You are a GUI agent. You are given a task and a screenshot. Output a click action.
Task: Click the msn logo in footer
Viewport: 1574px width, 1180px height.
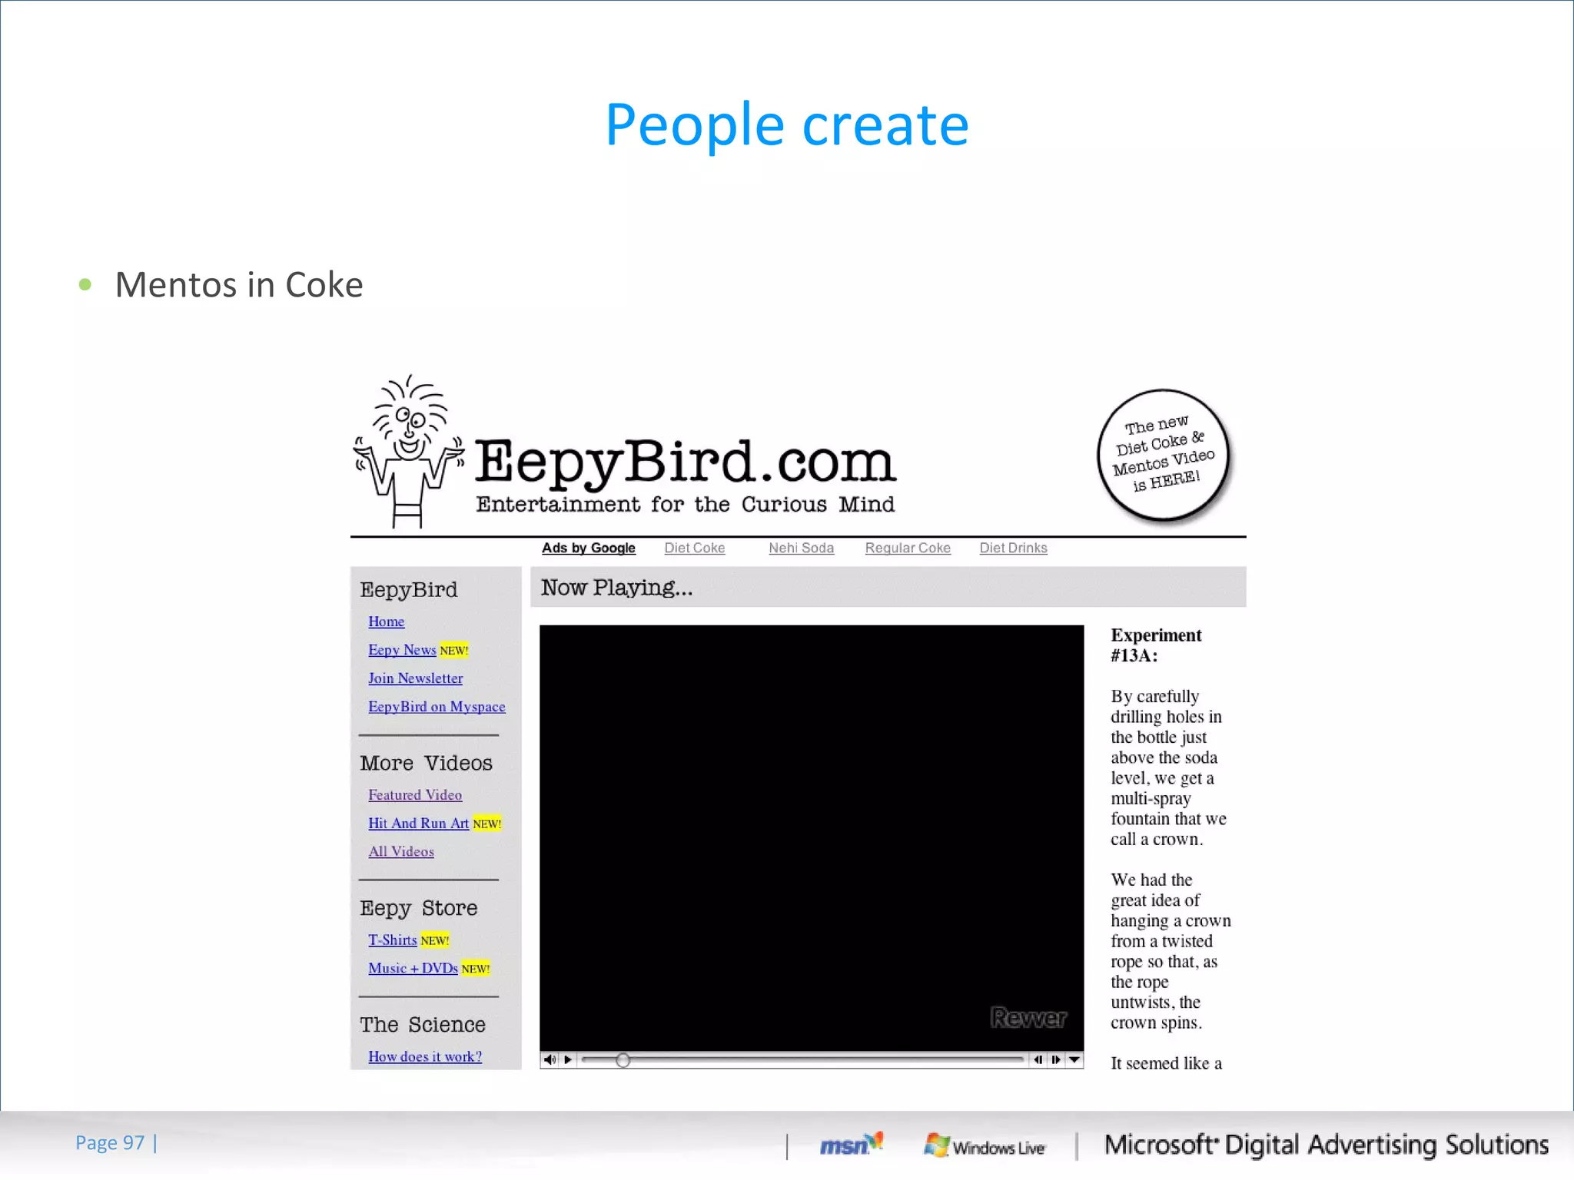tap(852, 1145)
